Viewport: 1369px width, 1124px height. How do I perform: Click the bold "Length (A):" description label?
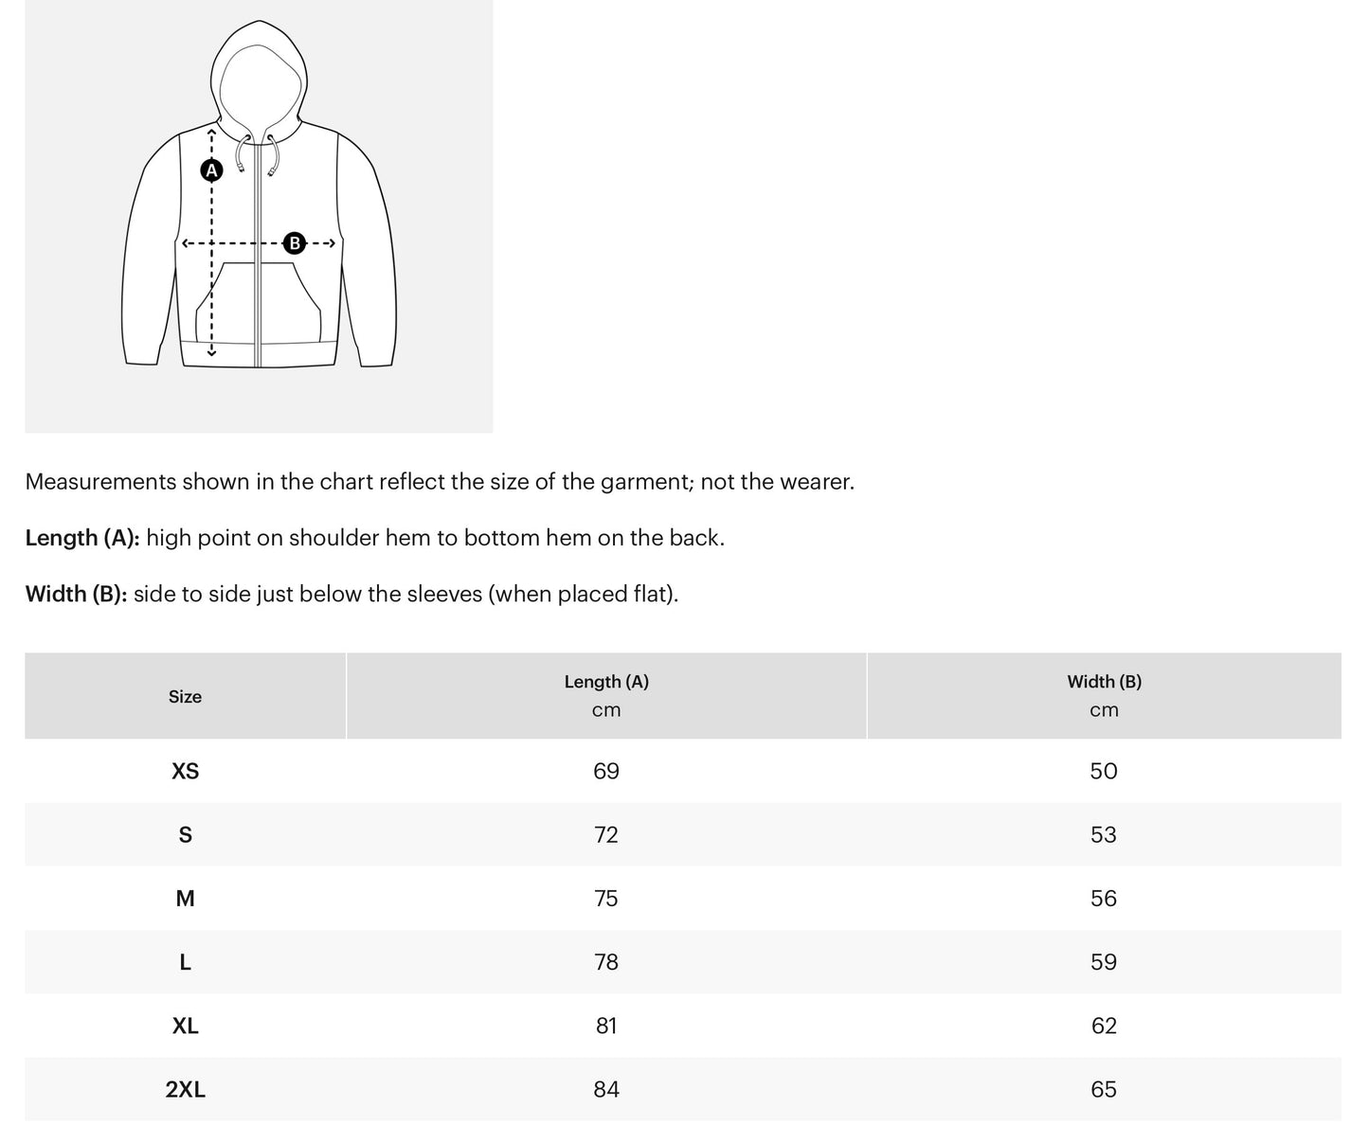(x=82, y=538)
